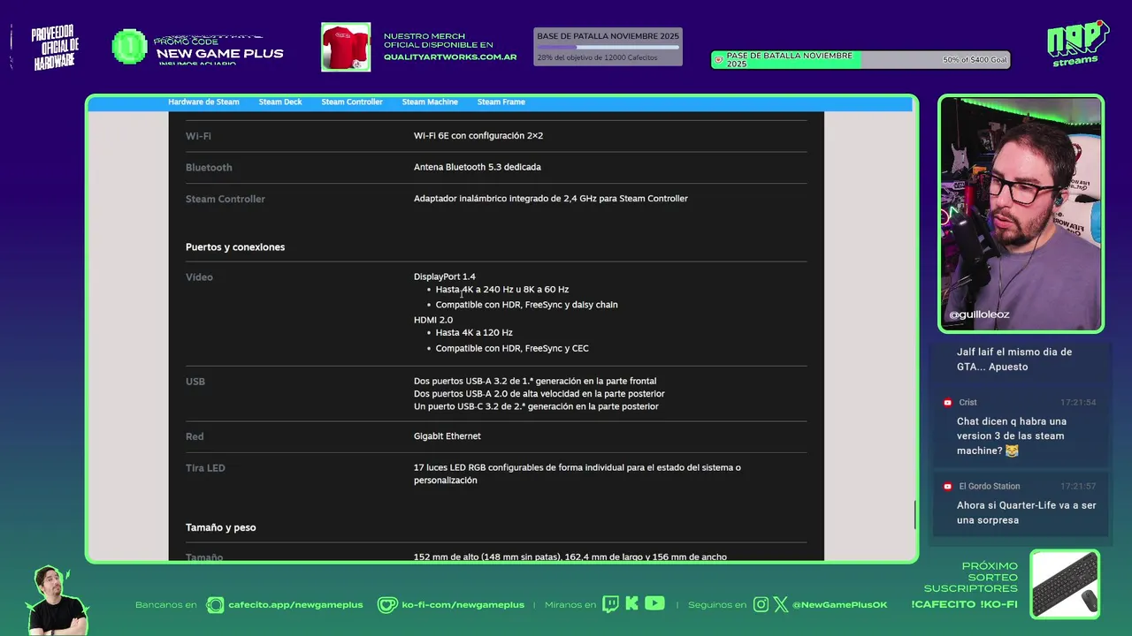The image size is (1132, 636).
Task: Click the red Ko-fi icon on goal bar
Action: [x=719, y=60]
